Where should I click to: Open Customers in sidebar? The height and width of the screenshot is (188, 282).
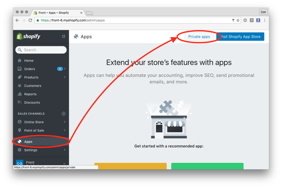(41, 86)
